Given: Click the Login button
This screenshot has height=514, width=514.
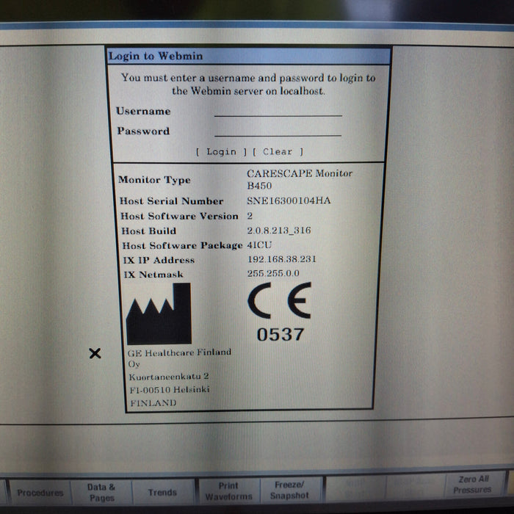Looking at the screenshot, I should pos(221,152).
